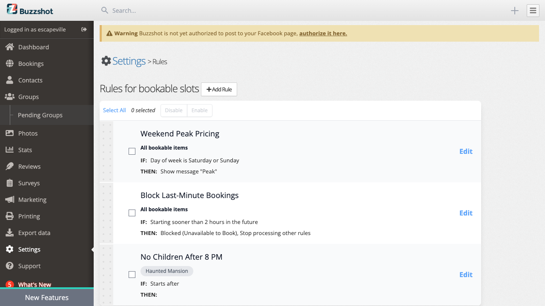This screenshot has height=306, width=545.
Task: Check the Weekend Peak Pricing rule checkbox
Action: (x=132, y=151)
